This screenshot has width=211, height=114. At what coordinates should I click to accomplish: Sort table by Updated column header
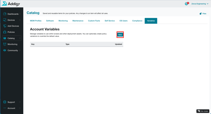tap(118, 44)
